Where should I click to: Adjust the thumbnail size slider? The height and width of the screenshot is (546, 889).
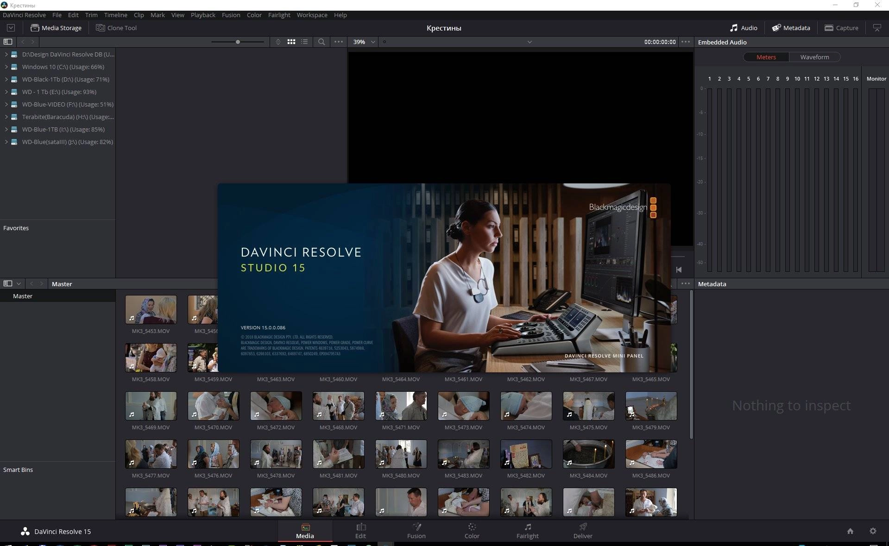click(x=238, y=42)
